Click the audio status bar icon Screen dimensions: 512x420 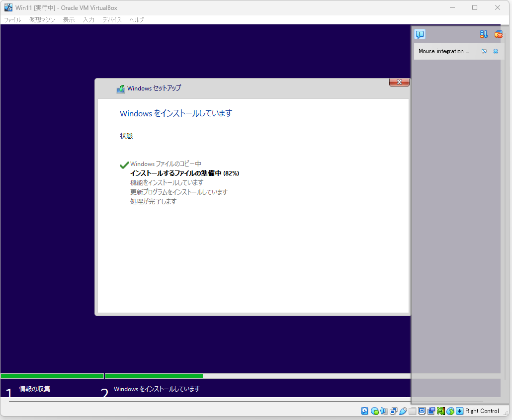click(384, 411)
